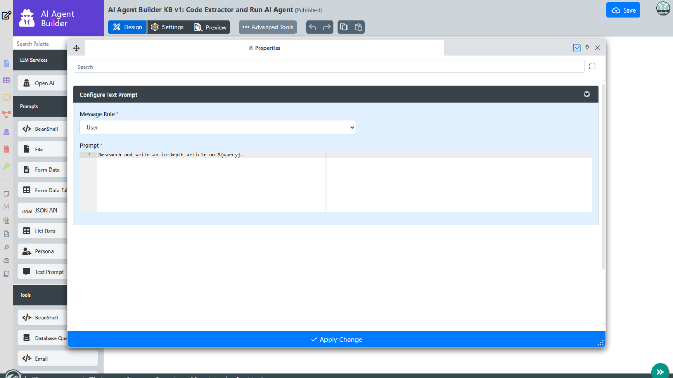Click the move handle of Properties dialog

pyautogui.click(x=76, y=48)
